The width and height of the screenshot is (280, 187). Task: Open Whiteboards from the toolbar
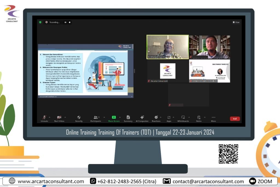pyautogui.click(x=183, y=117)
